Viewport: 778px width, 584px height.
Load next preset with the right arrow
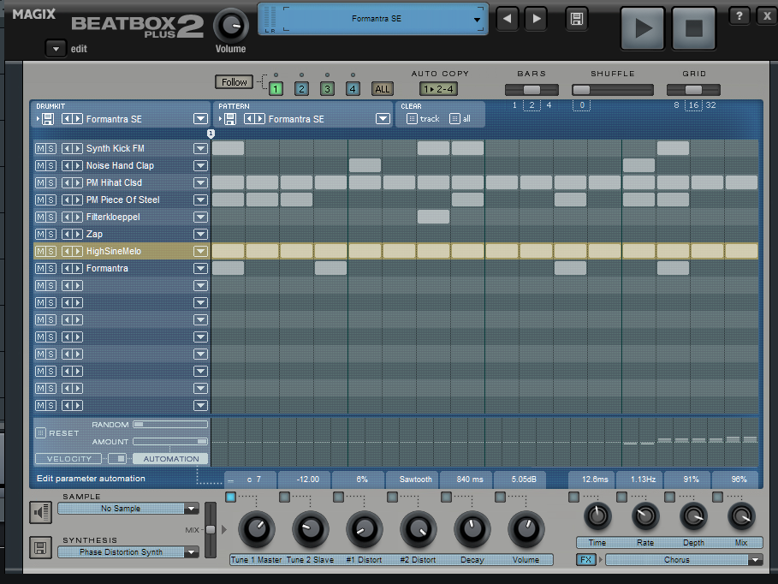click(536, 19)
